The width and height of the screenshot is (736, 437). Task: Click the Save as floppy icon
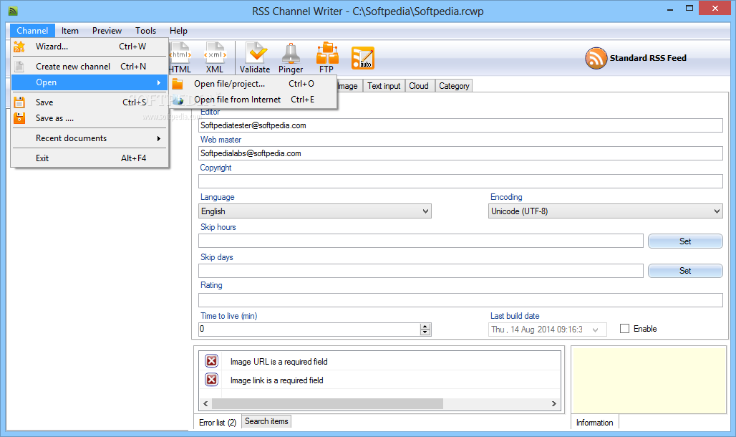pyautogui.click(x=19, y=118)
